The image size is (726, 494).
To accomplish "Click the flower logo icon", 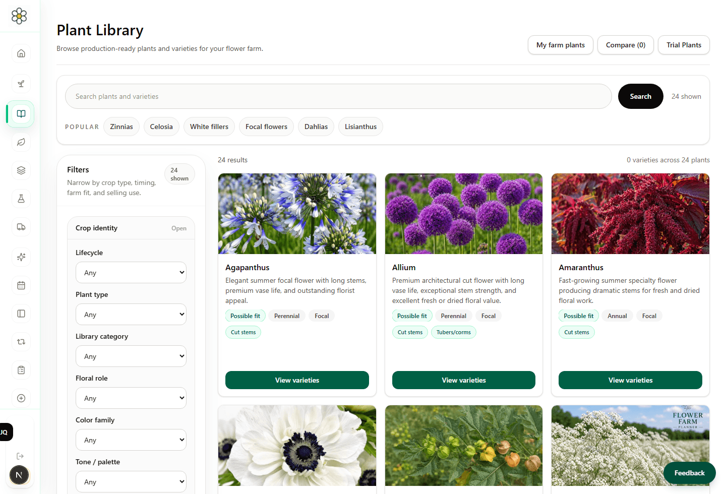I will (19, 16).
